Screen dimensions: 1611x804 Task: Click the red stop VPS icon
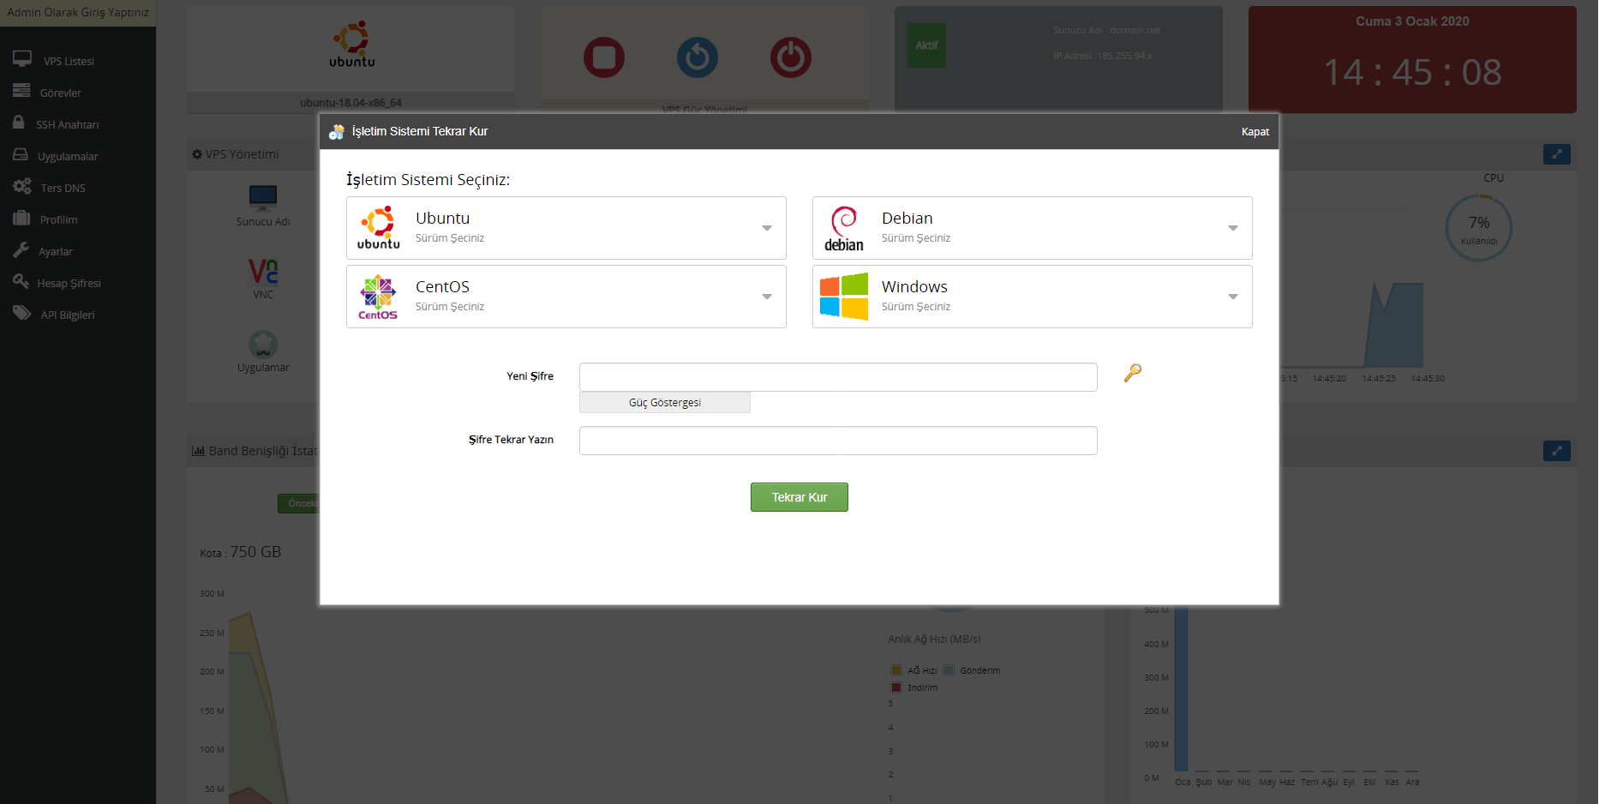click(x=604, y=57)
